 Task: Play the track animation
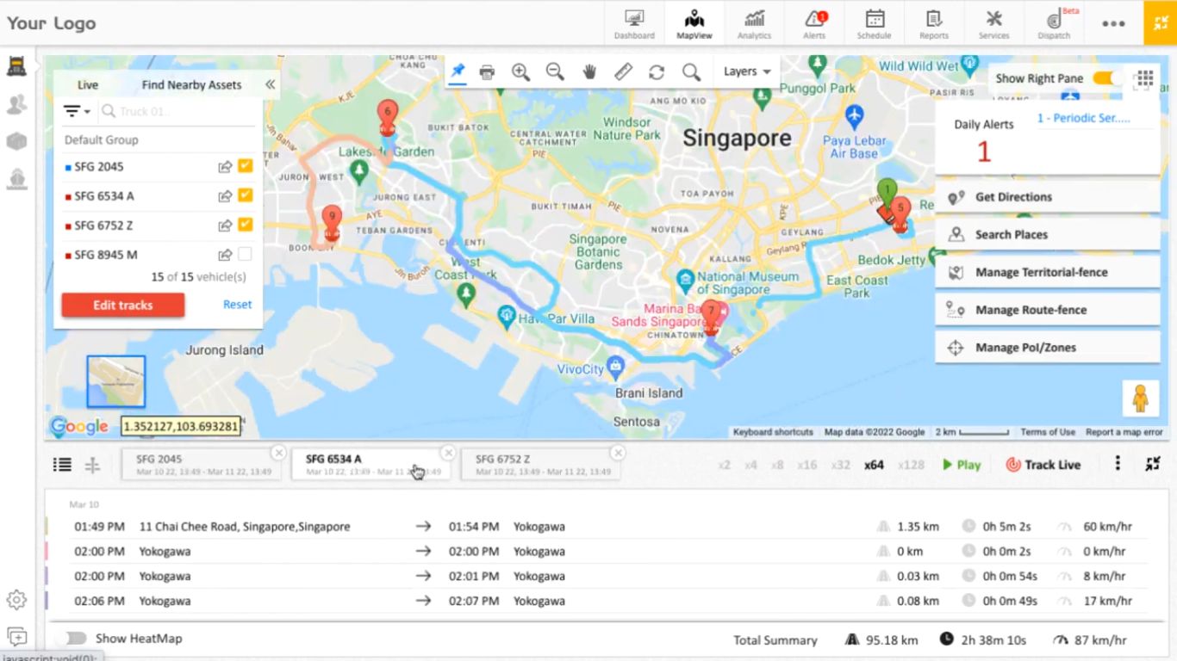(x=962, y=465)
